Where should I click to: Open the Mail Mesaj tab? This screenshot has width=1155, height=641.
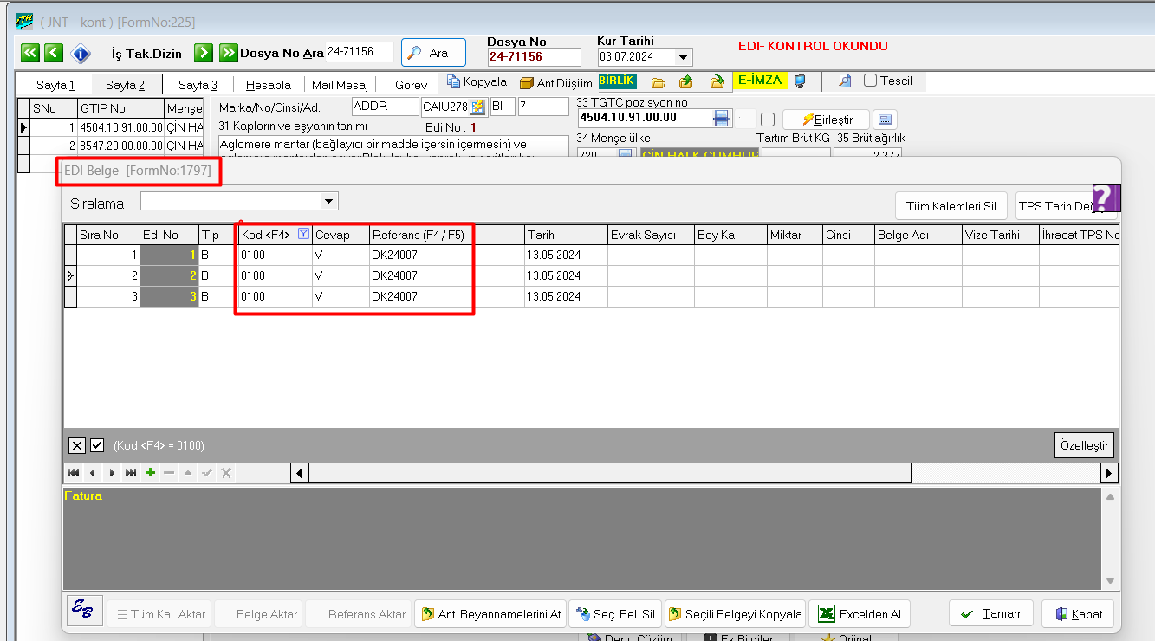click(340, 85)
